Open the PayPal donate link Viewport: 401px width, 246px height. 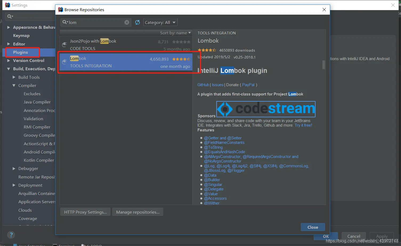click(x=248, y=85)
